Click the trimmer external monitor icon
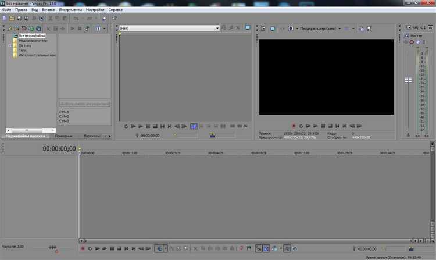This screenshot has height=260, width=436. 248,27
